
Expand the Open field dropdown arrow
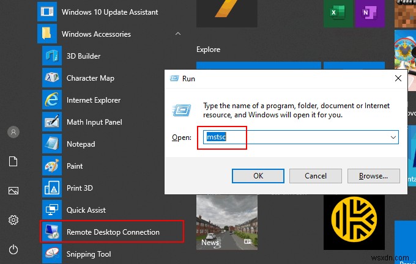tap(393, 138)
